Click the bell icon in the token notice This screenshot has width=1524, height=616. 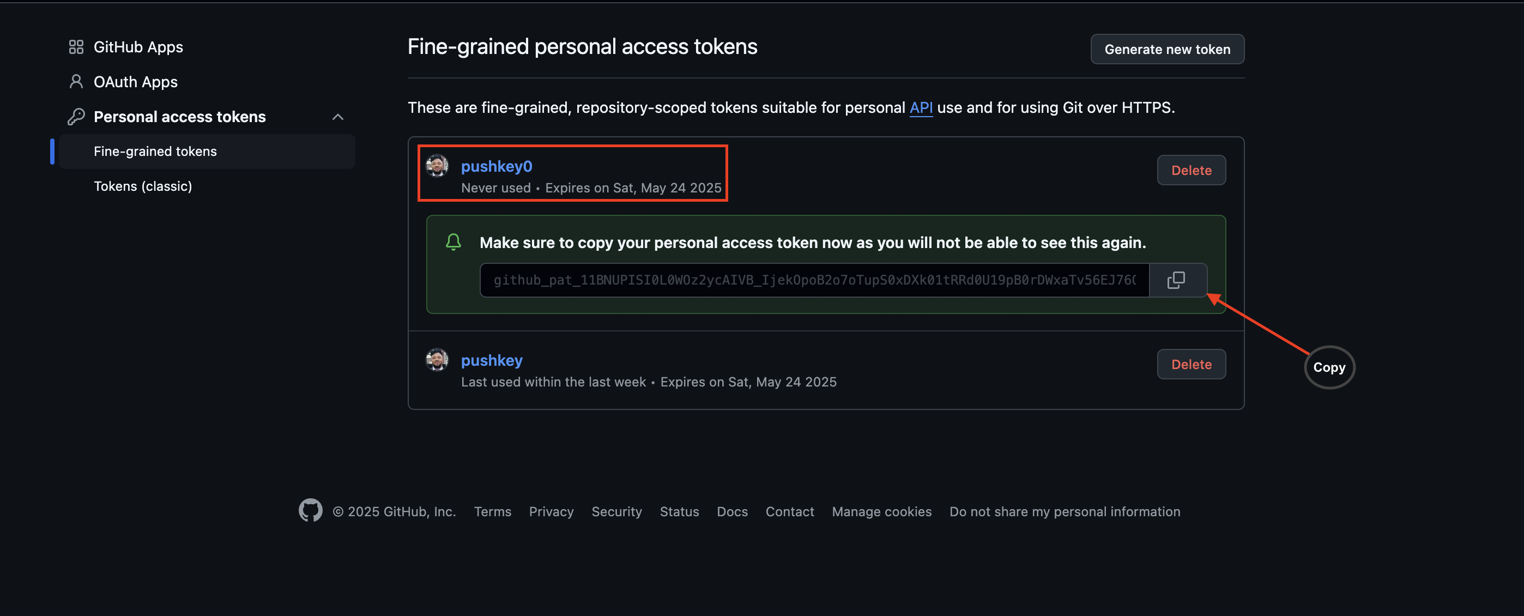453,242
